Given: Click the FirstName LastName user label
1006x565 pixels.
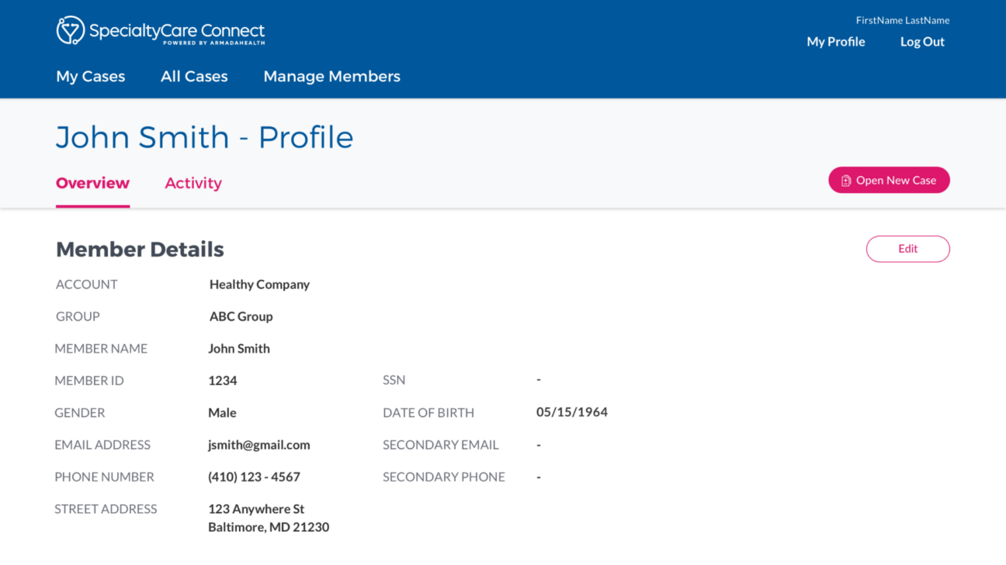Looking at the screenshot, I should point(902,20).
